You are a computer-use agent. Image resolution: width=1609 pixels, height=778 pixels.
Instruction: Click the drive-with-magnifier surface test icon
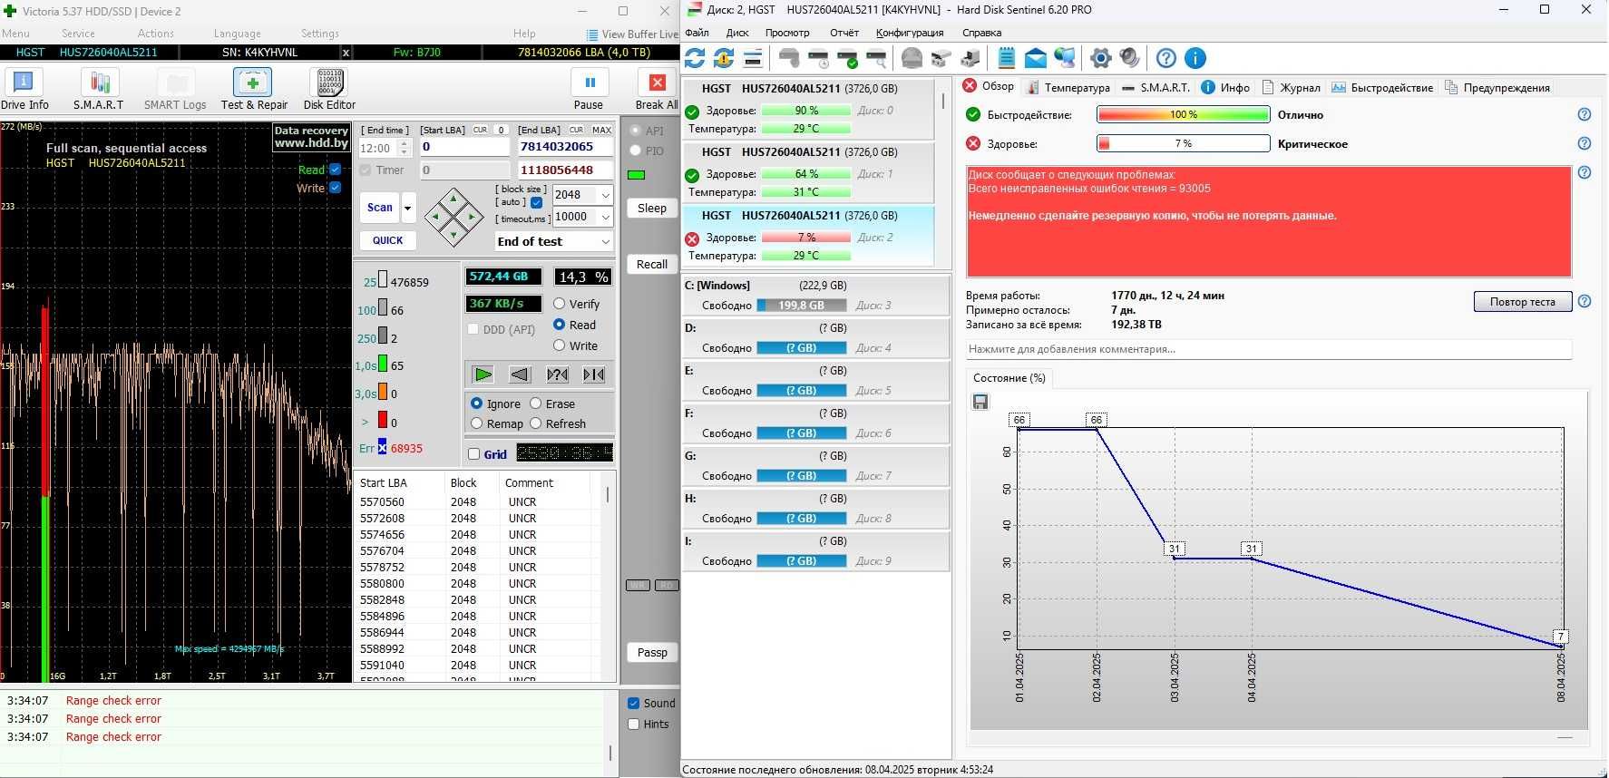[x=877, y=59]
